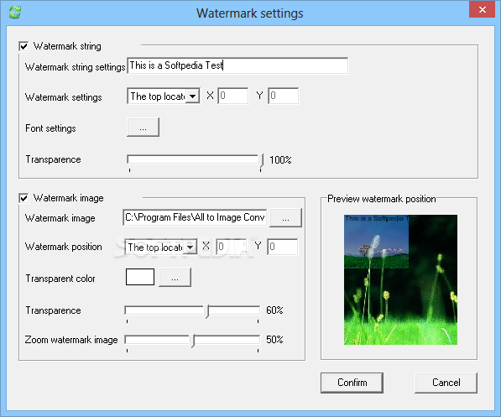
Task: Click the 60% transparence value label
Action: click(274, 310)
